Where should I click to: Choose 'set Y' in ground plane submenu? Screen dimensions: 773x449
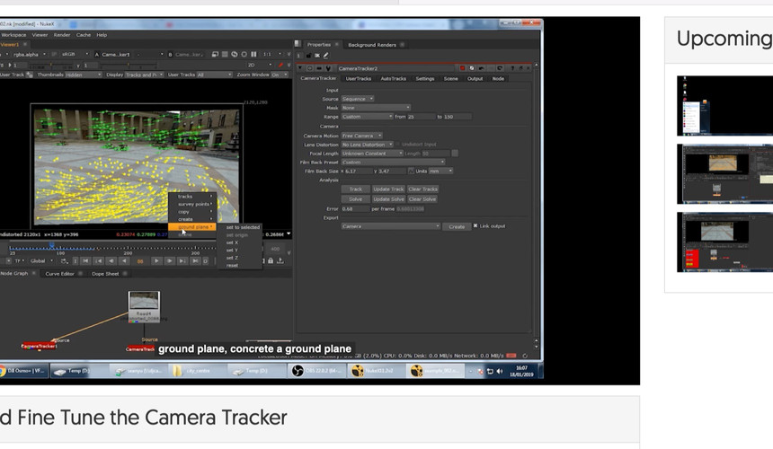232,251
